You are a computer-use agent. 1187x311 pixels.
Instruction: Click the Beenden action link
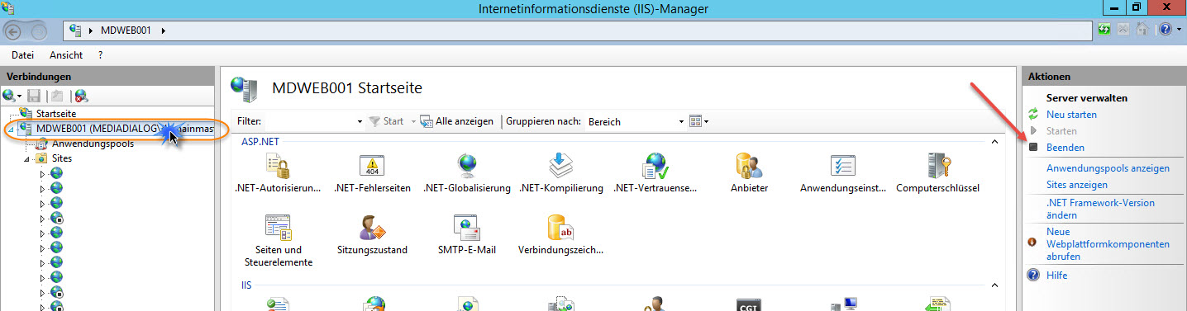tap(1065, 148)
